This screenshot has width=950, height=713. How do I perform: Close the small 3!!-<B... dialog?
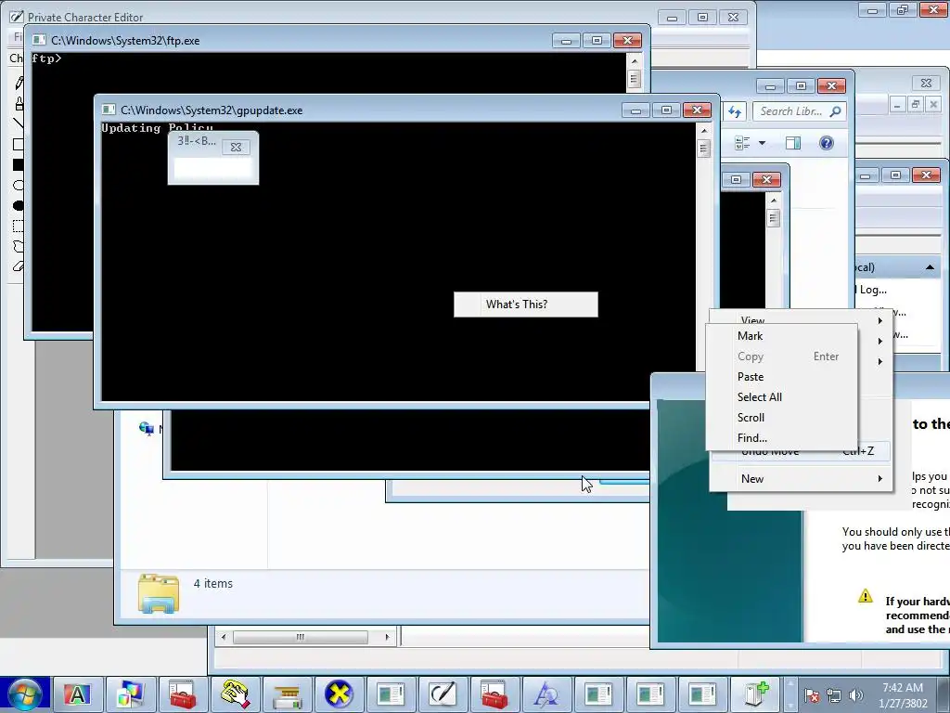pyautogui.click(x=236, y=147)
